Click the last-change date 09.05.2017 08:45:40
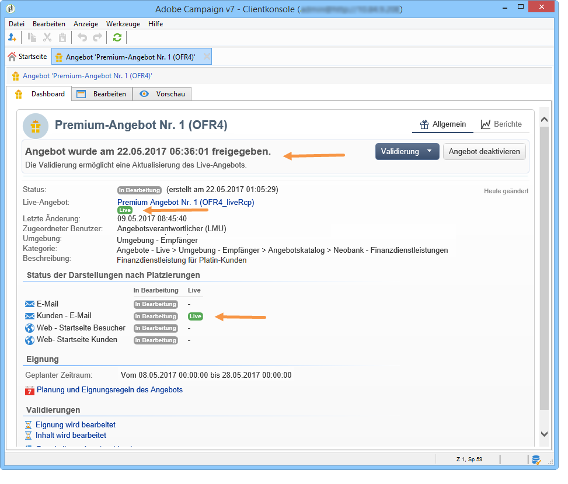The height and width of the screenshot is (484, 568). pos(152,218)
